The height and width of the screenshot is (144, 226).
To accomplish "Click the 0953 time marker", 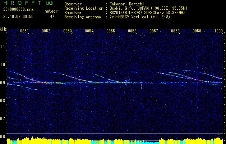I will [x=68, y=31].
